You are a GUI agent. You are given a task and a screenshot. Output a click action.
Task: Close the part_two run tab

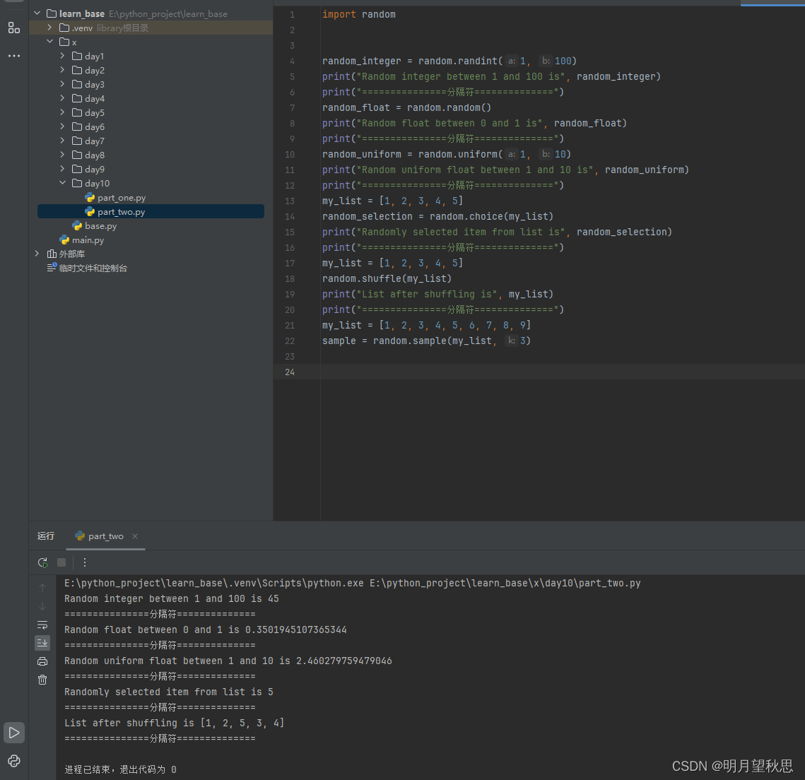pyautogui.click(x=135, y=536)
